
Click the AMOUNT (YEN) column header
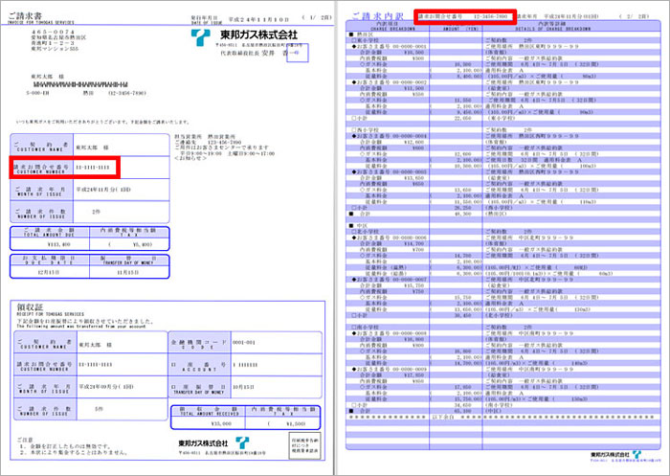click(x=456, y=29)
